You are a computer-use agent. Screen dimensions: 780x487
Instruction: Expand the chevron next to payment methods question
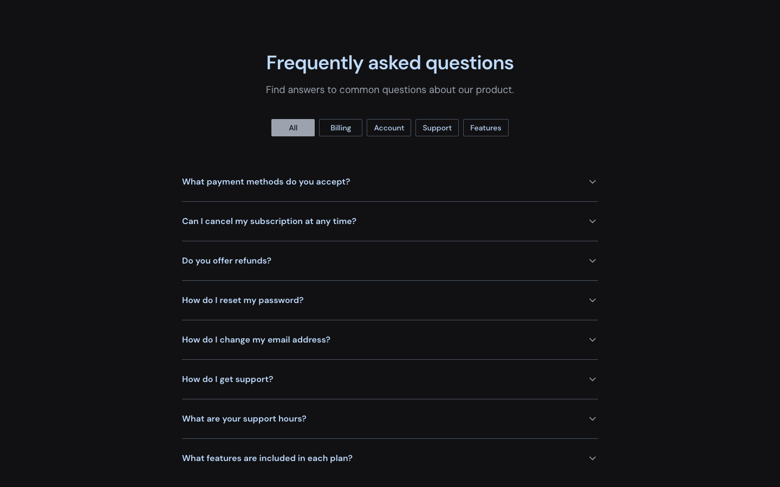[x=593, y=182]
